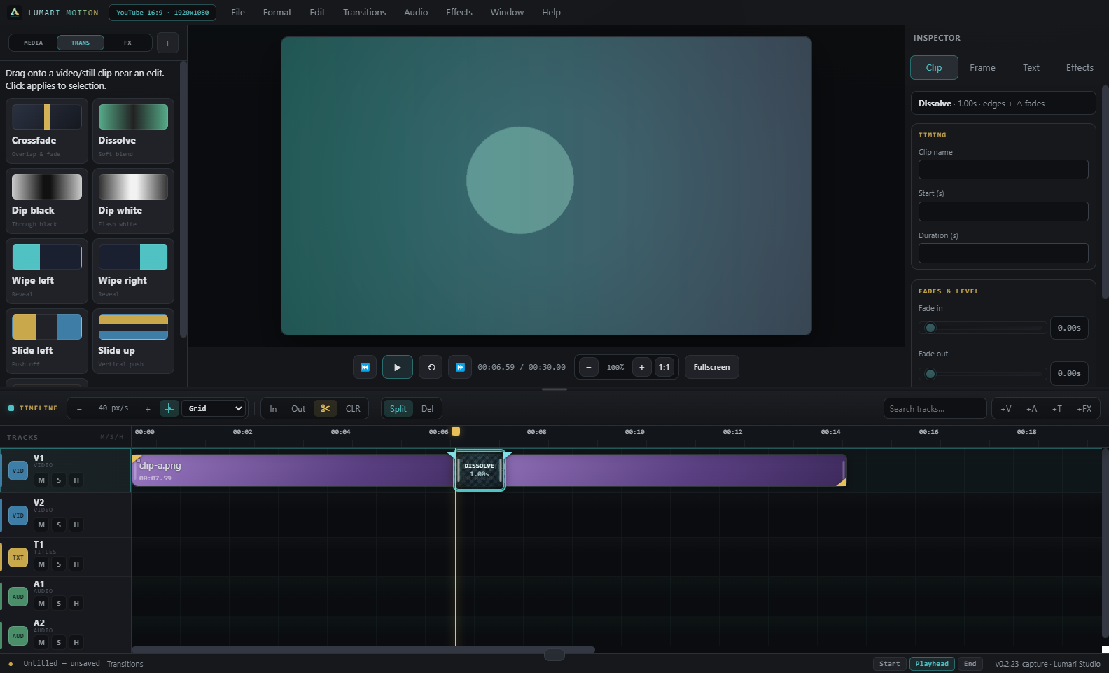Open the Audio menu
1109x673 pixels.
coord(416,13)
